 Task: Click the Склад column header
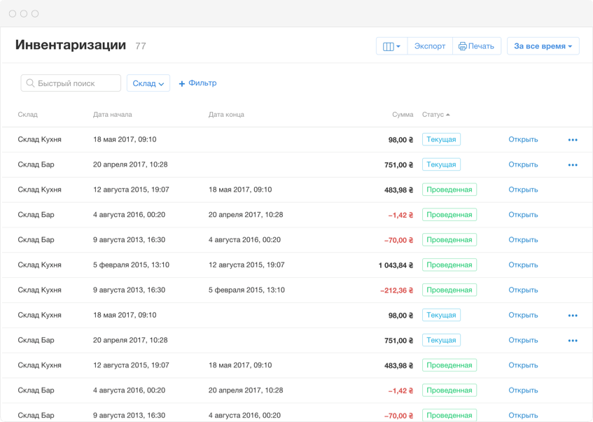[28, 115]
